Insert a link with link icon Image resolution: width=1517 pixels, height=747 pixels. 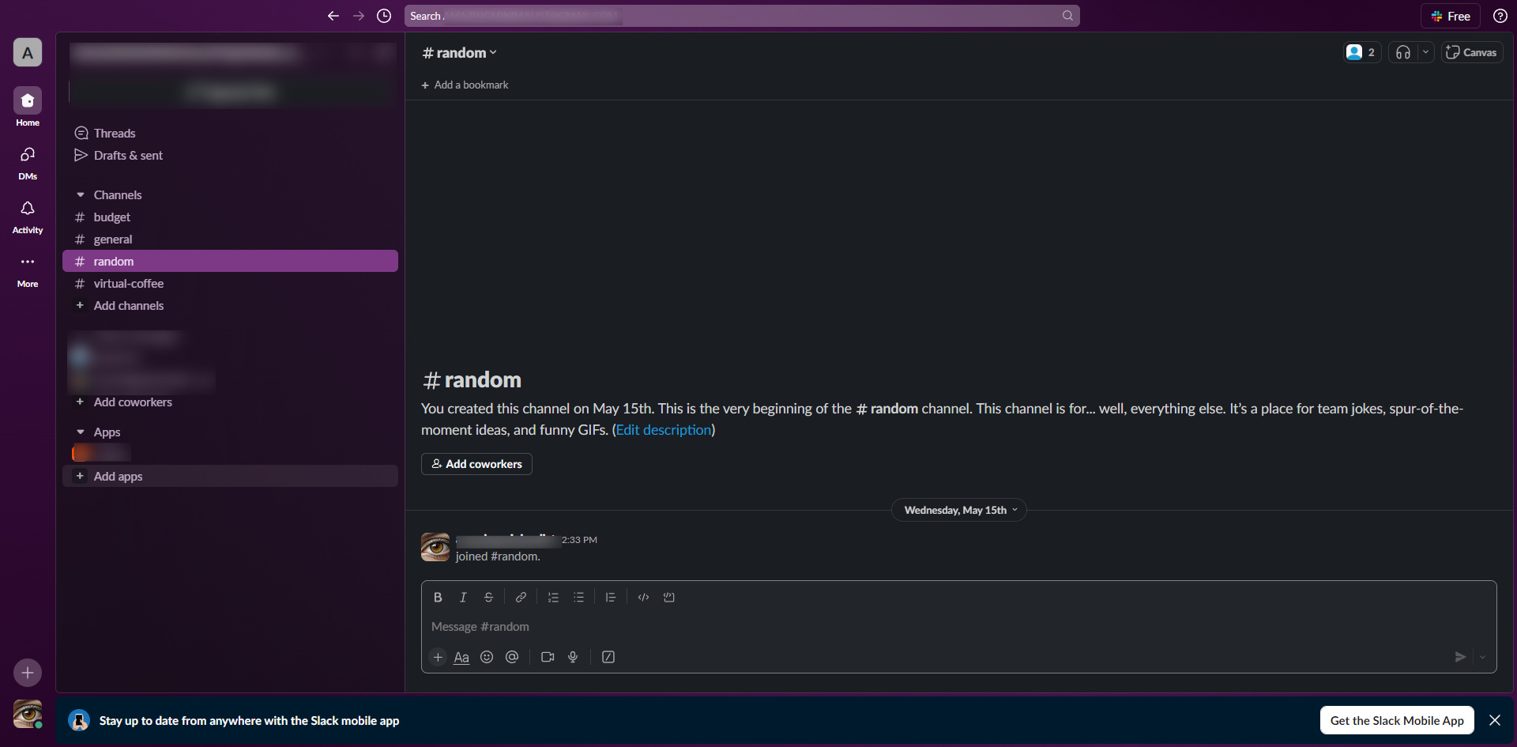click(x=521, y=598)
